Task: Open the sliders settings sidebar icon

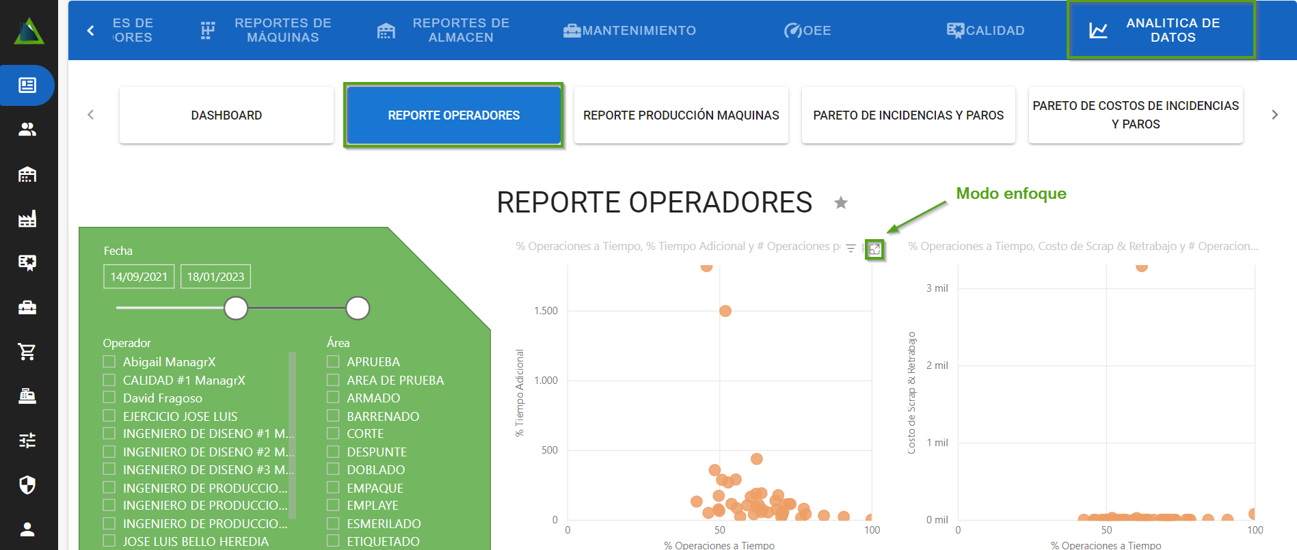Action: (27, 441)
